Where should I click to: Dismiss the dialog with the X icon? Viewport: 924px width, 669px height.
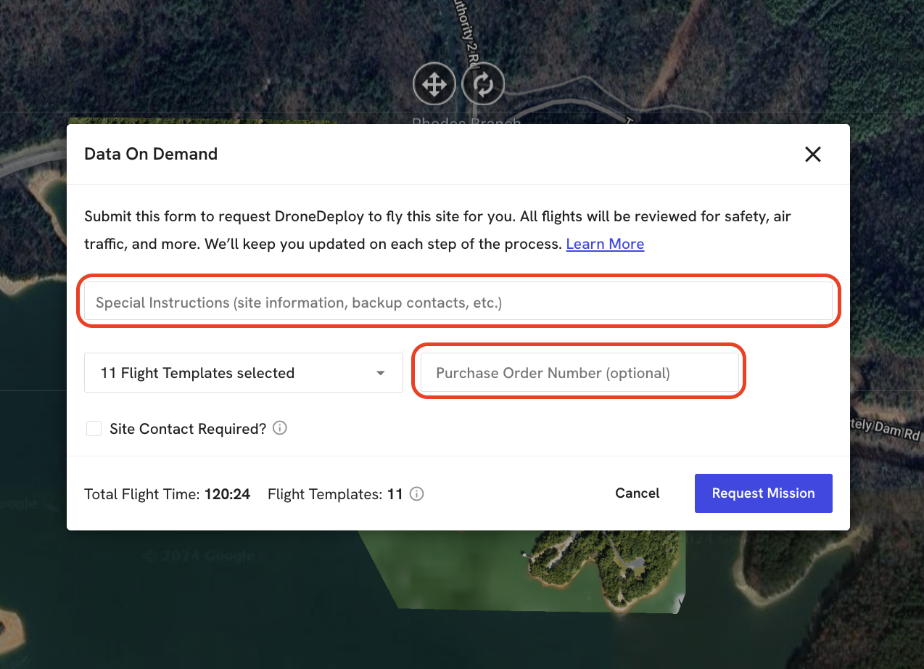coord(812,154)
